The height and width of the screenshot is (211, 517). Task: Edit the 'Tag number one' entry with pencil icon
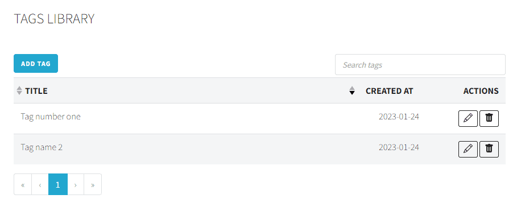(x=468, y=118)
